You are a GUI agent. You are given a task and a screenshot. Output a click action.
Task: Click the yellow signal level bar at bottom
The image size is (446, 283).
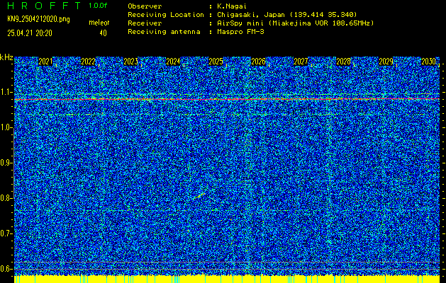(227, 279)
